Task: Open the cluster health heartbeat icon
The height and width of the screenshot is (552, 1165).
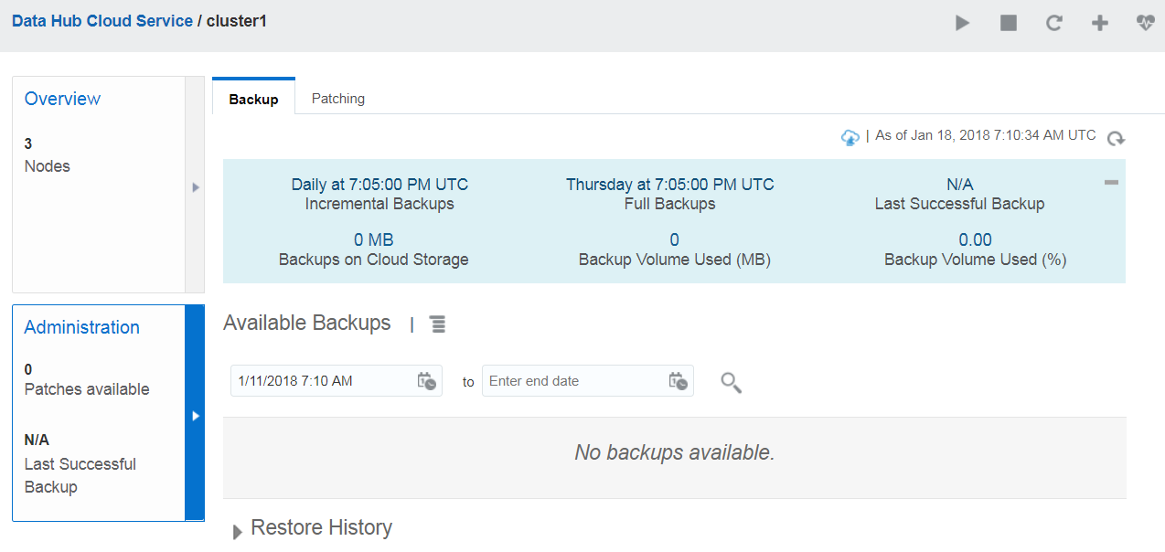Action: (x=1146, y=23)
